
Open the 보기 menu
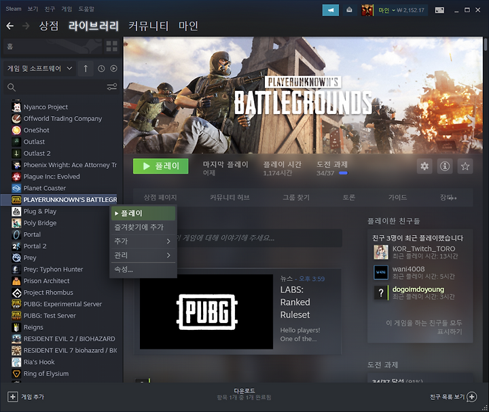point(33,9)
